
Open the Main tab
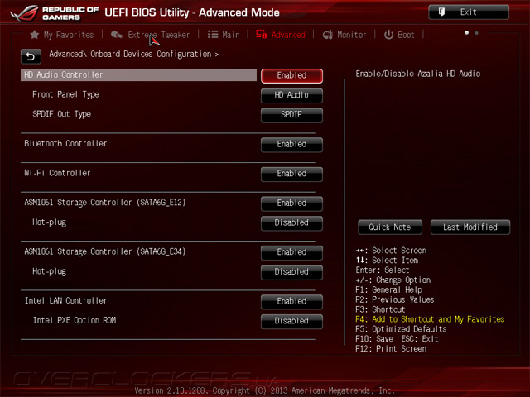pos(224,35)
